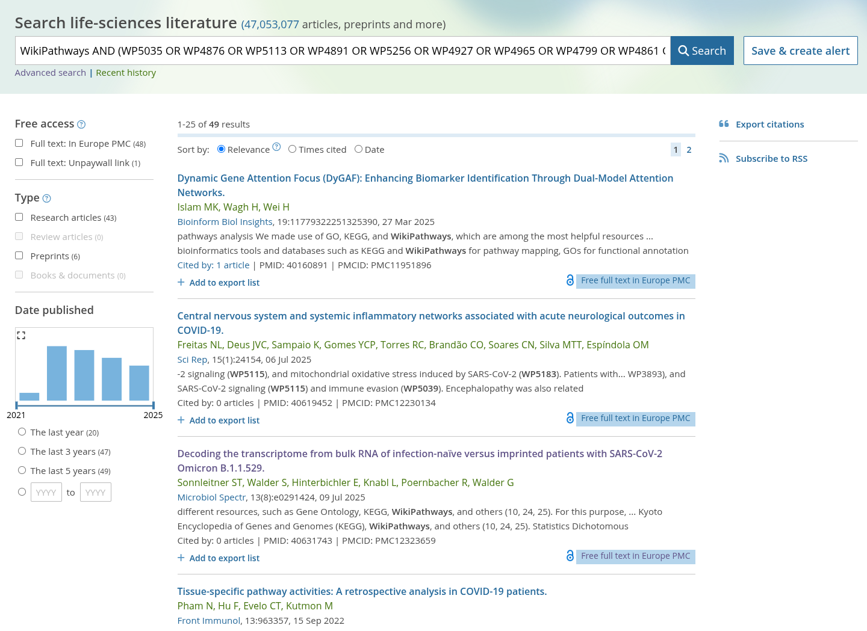Click the start year YYYY field
The width and height of the screenshot is (867, 631).
(46, 492)
